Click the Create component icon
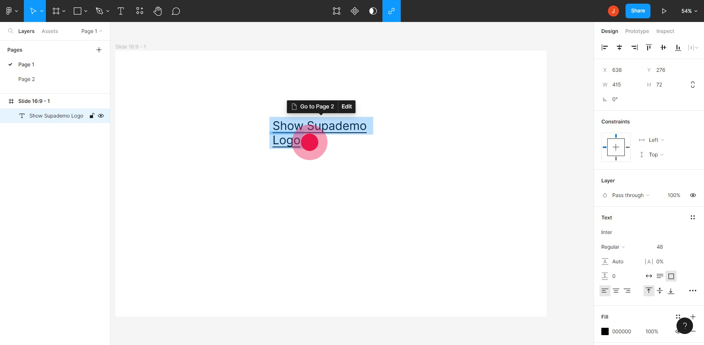The width and height of the screenshot is (704, 345). click(355, 11)
